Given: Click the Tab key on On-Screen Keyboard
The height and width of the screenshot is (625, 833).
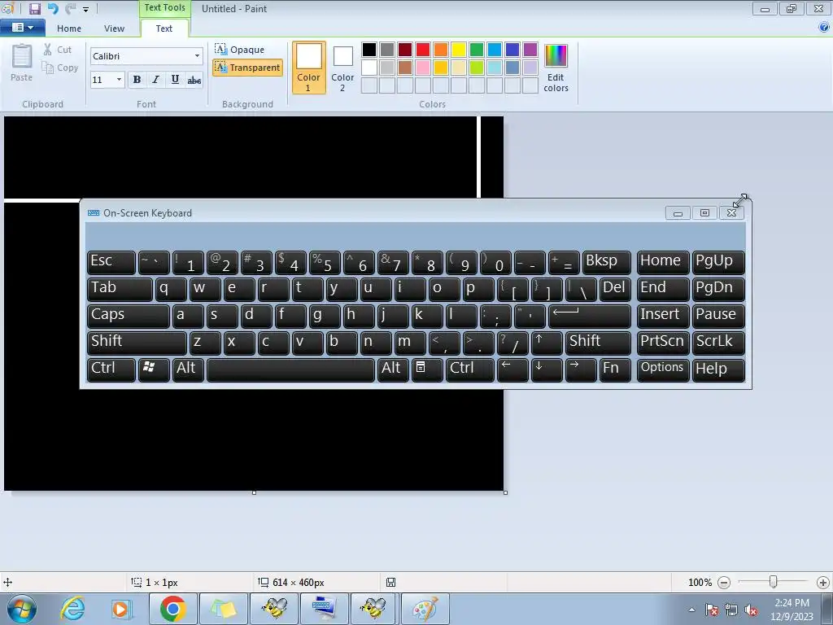Looking at the screenshot, I should [x=120, y=289].
